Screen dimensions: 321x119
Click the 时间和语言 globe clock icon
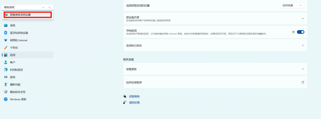point(6,70)
